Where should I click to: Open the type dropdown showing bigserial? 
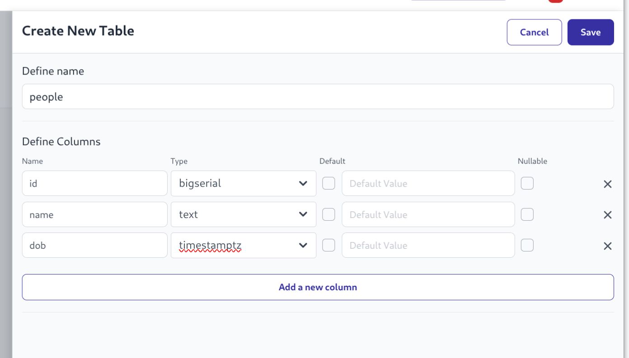pyautogui.click(x=303, y=183)
